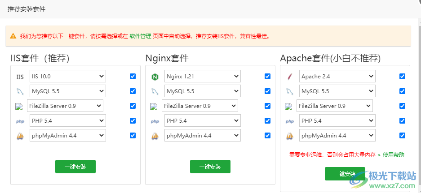
Task: Click the Apache套件(小白不推荐) heading
Action: point(330,58)
